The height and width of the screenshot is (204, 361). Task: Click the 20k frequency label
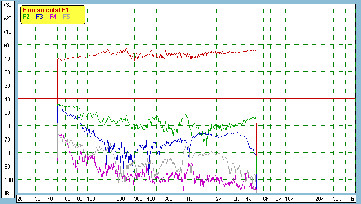point(319,199)
